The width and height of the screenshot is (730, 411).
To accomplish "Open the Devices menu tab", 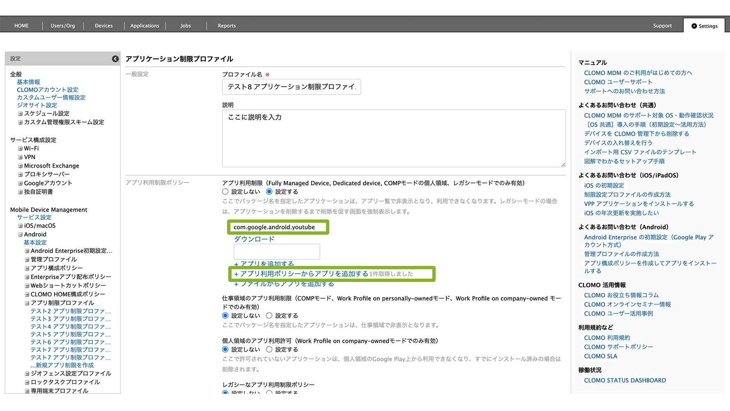I will coord(103,25).
